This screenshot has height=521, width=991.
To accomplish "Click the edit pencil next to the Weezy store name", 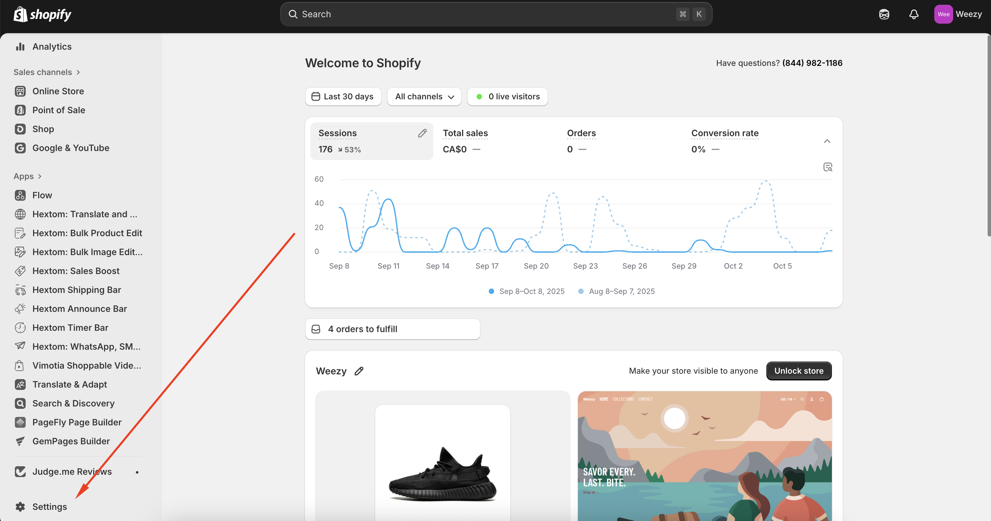I will click(359, 371).
